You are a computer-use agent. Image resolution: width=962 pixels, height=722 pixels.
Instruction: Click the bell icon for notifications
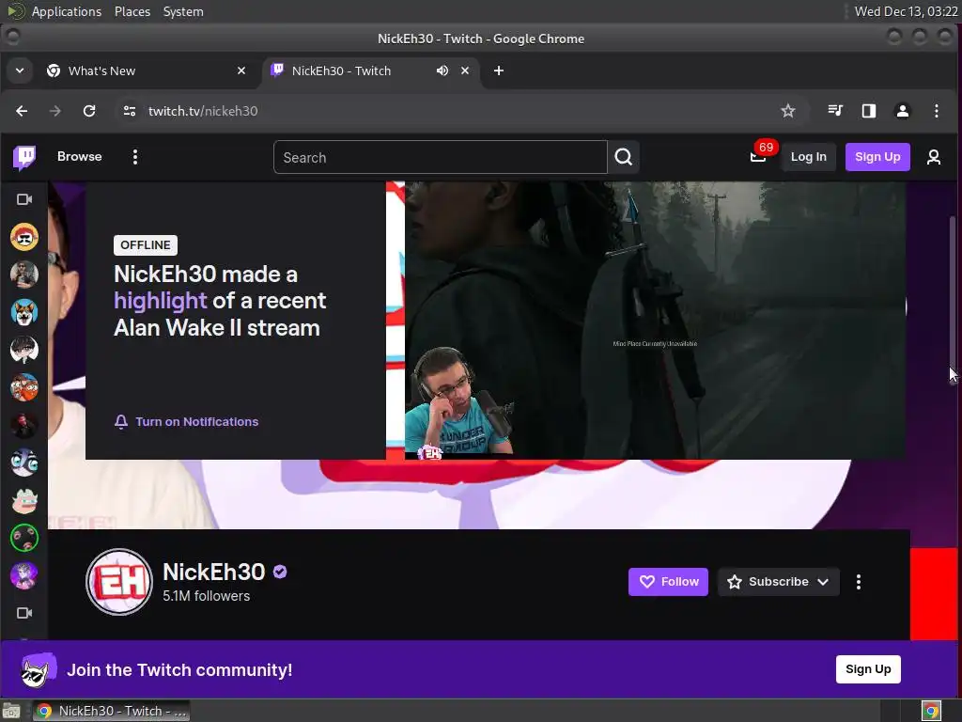pyautogui.click(x=121, y=422)
